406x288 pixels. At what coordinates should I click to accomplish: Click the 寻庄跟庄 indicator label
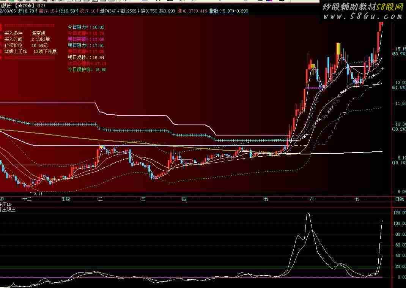(x=8, y=210)
